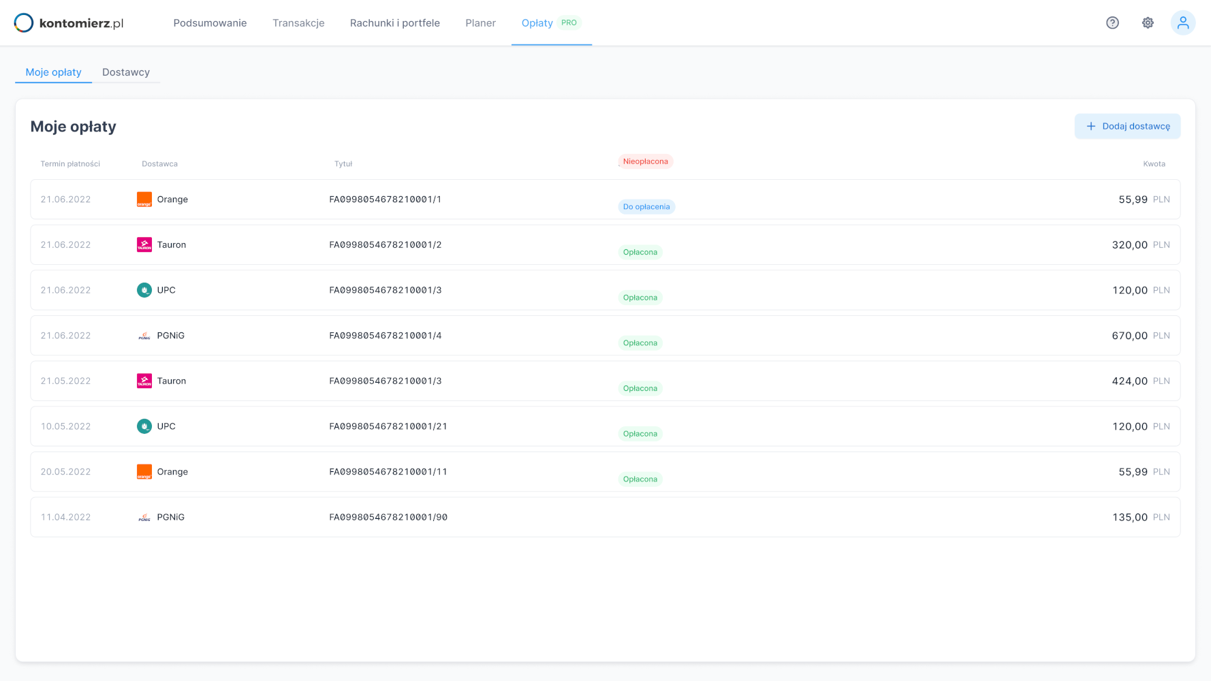
Task: Open the user profile avatar
Action: [x=1183, y=23]
